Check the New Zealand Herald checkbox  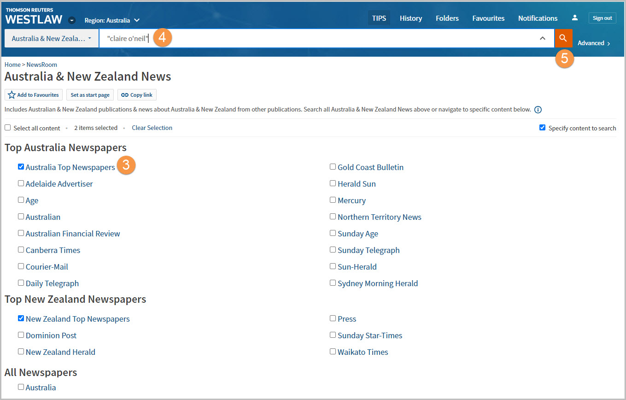[21, 352]
